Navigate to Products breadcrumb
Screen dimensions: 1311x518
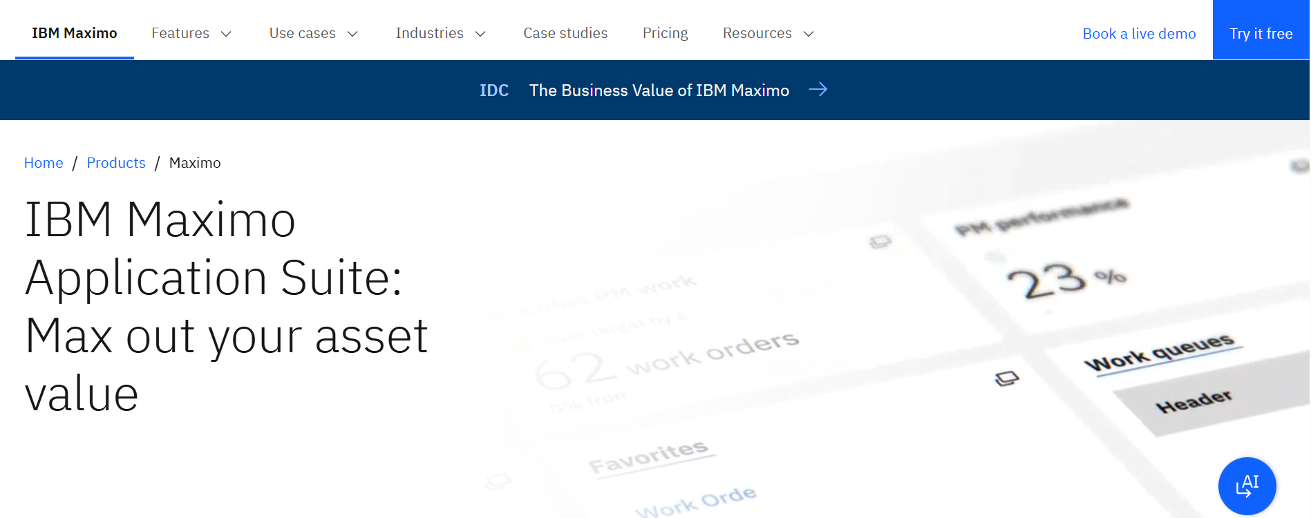(x=116, y=163)
